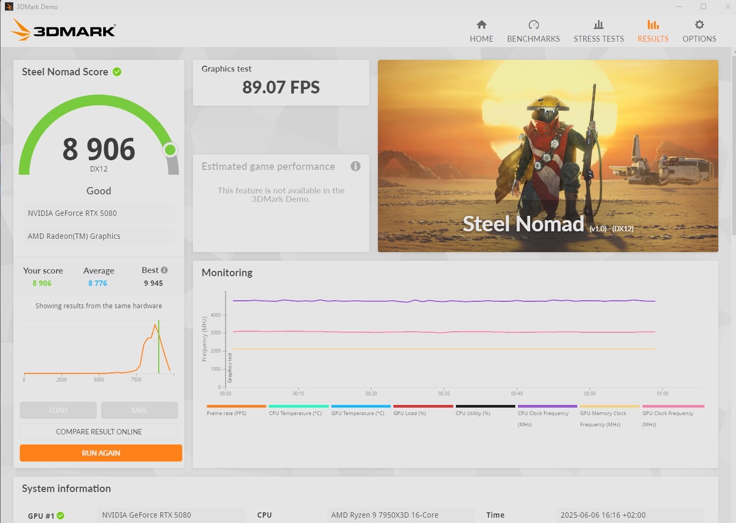
Task: Toggle GPU Temperature legend item
Action: tap(361, 410)
